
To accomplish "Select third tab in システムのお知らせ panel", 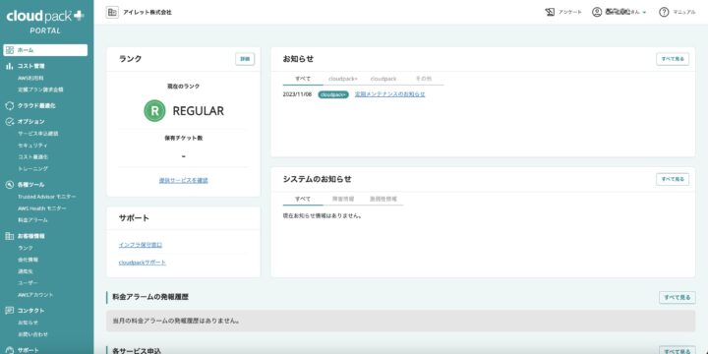I will click(383, 199).
